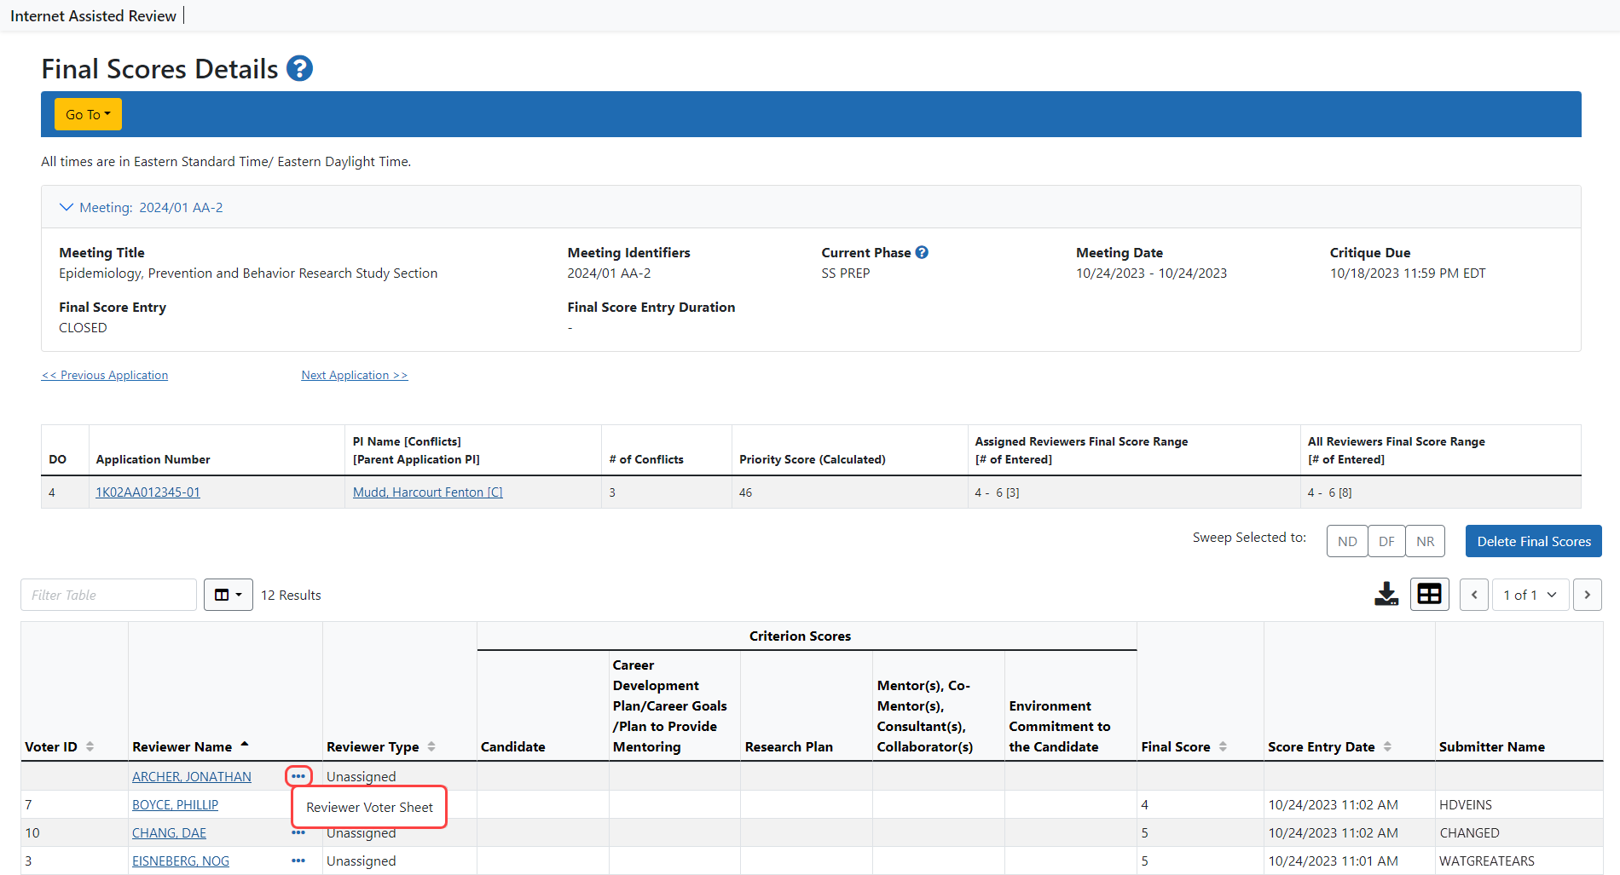Image resolution: width=1620 pixels, height=875 pixels.
Task: Switch table to grid view icon
Action: pyautogui.click(x=1430, y=594)
